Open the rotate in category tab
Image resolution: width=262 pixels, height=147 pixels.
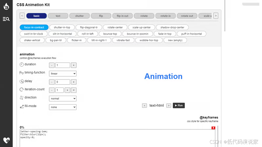(x=165, y=16)
